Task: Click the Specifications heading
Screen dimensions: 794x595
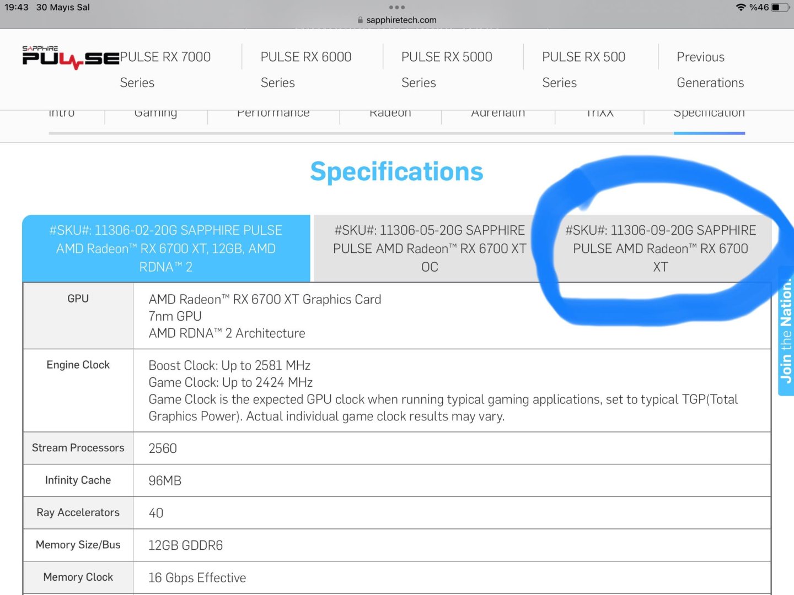Action: (396, 172)
